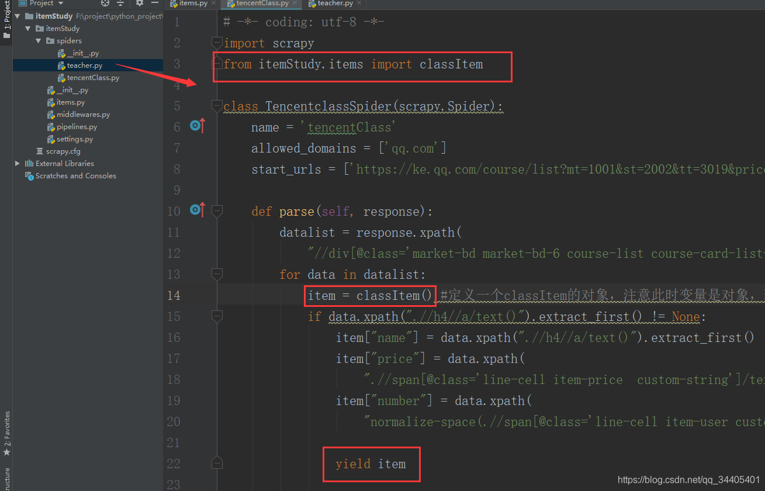Fold the import block at line 2
Image resolution: width=765 pixels, height=491 pixels.
tap(217, 43)
